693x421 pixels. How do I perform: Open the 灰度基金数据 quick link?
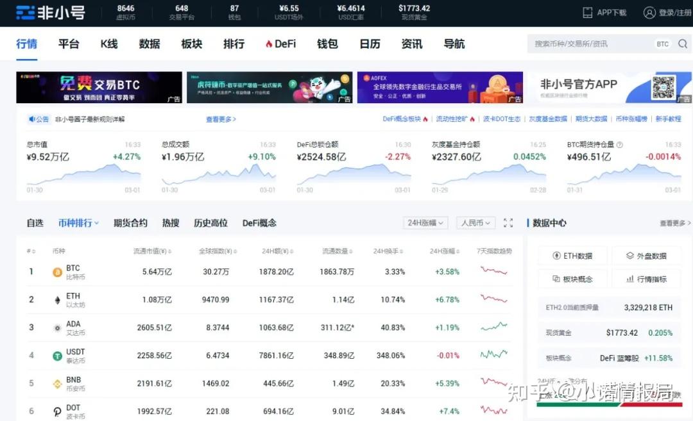[x=548, y=119]
